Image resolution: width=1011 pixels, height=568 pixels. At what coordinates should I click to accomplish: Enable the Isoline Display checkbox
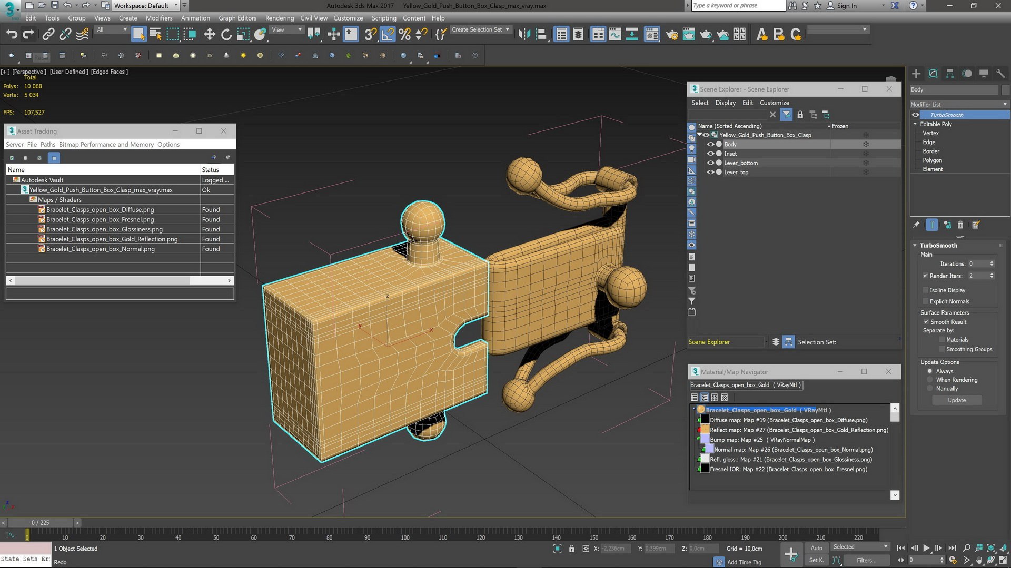(x=925, y=290)
